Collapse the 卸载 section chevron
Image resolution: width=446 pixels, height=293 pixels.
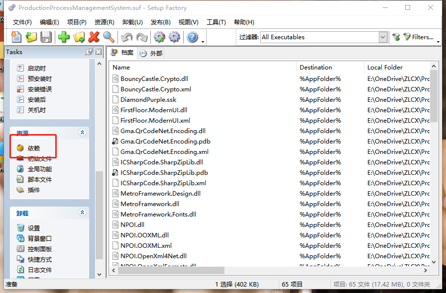[83, 212]
